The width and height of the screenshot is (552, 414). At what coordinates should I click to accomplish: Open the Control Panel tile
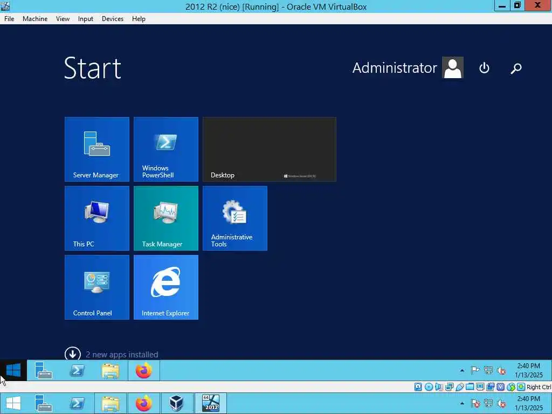[x=97, y=287]
